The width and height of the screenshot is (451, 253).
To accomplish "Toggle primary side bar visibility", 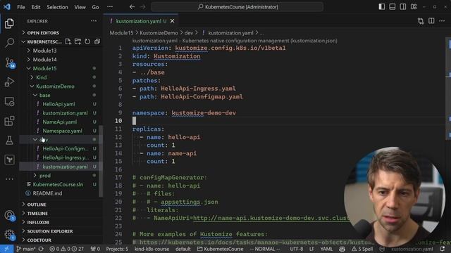I will pos(382,6).
